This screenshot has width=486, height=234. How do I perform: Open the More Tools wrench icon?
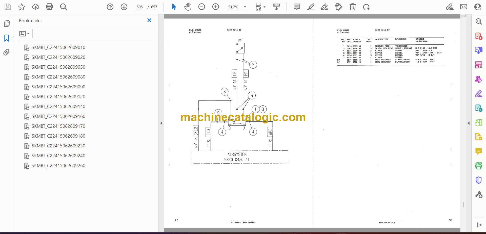(479, 195)
